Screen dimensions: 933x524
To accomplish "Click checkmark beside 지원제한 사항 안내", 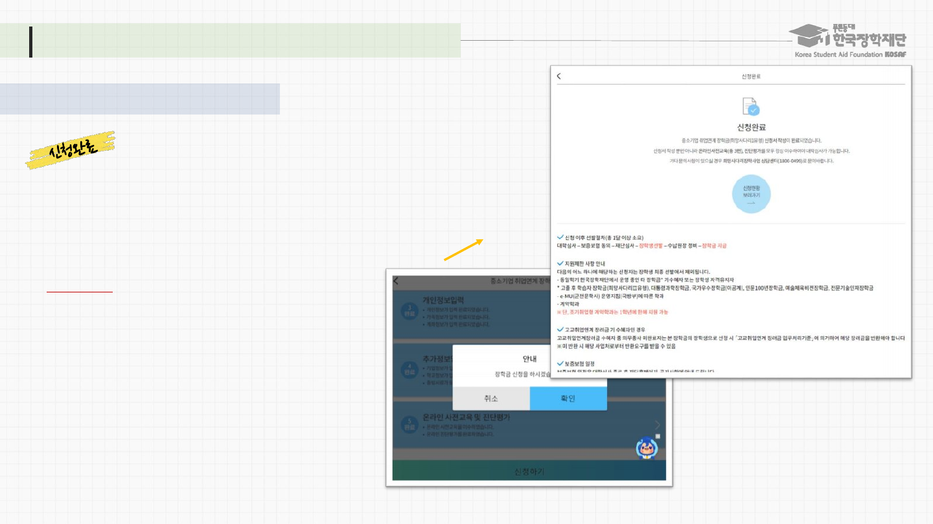I will pos(560,264).
